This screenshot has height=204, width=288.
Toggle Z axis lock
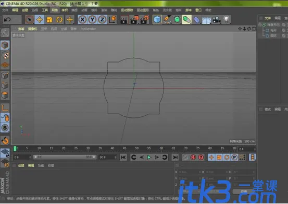[x=102, y=19]
